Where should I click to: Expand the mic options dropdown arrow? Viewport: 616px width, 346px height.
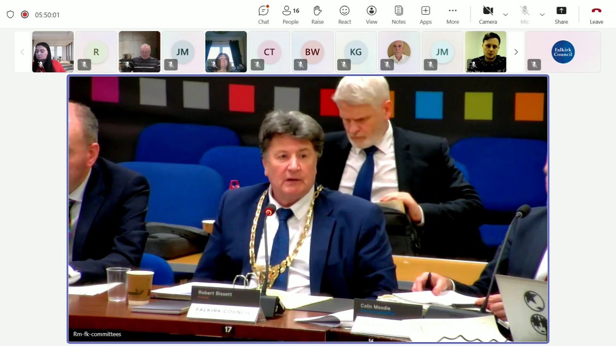[542, 15]
